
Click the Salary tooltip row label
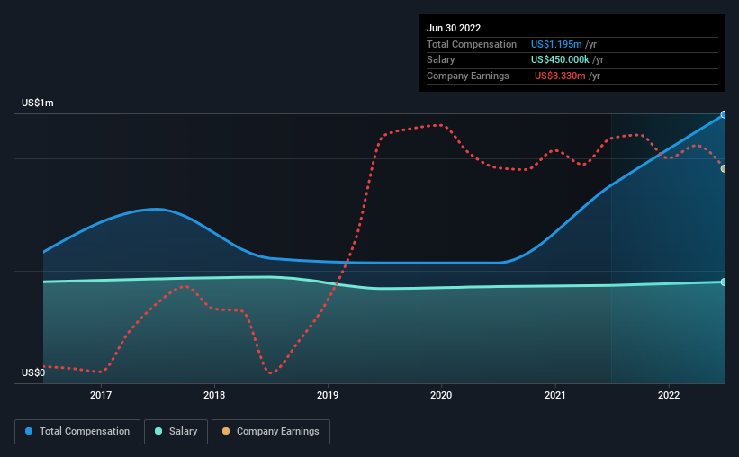441,60
